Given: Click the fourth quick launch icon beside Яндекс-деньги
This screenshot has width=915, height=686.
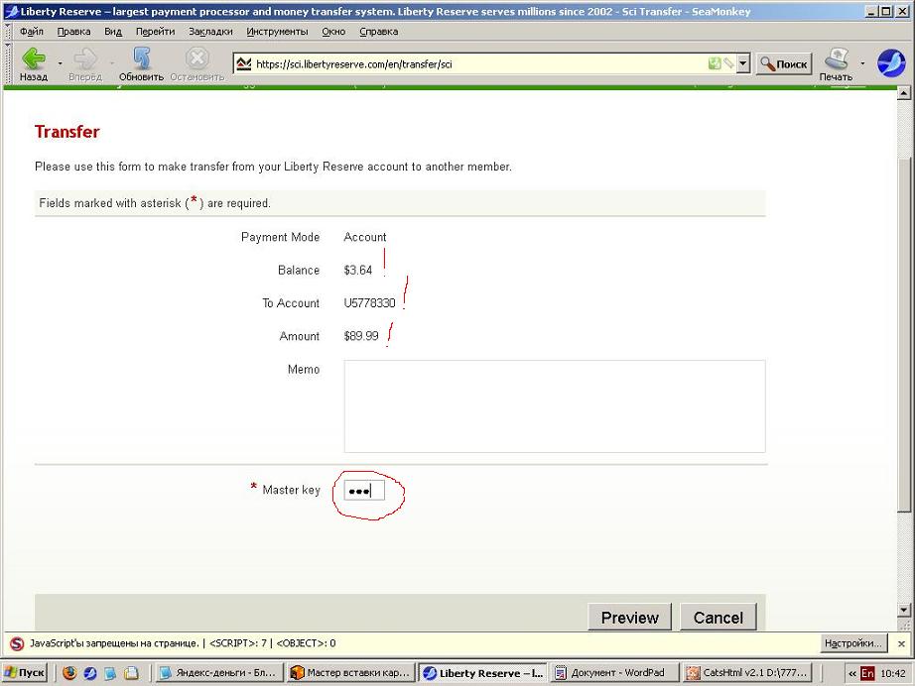Looking at the screenshot, I should click(131, 673).
